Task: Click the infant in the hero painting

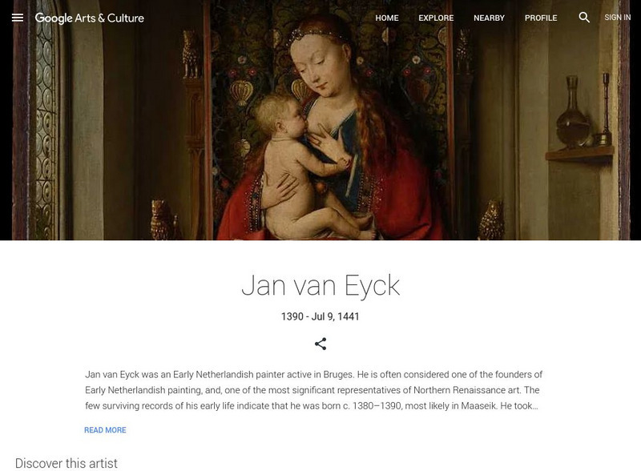Action: 304,167
